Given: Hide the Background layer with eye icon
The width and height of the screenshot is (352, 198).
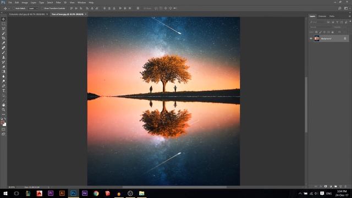Looking at the screenshot, I should (311, 38).
